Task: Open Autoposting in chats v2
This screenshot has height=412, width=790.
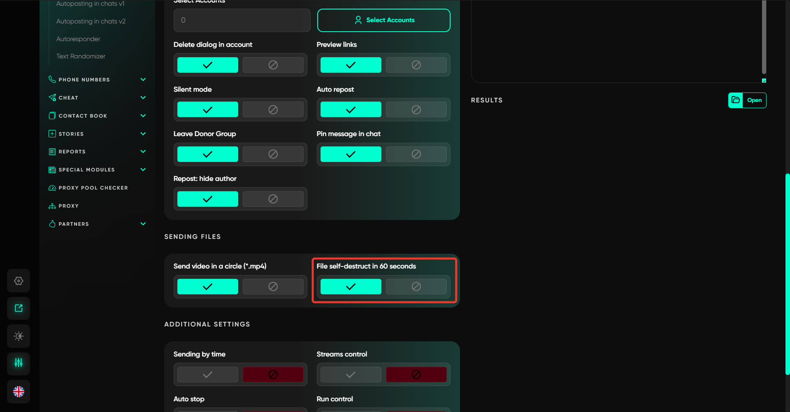Action: pos(91,21)
